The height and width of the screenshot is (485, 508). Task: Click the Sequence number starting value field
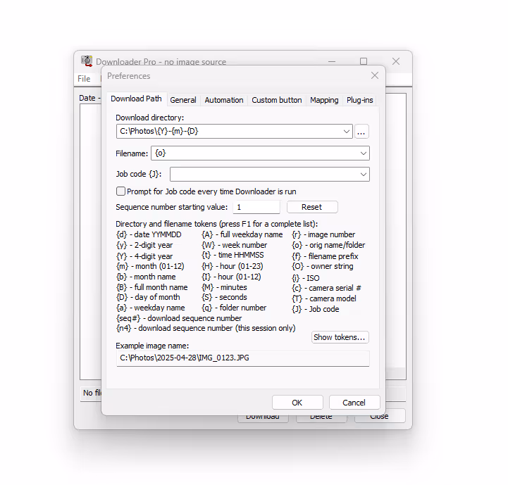point(256,207)
